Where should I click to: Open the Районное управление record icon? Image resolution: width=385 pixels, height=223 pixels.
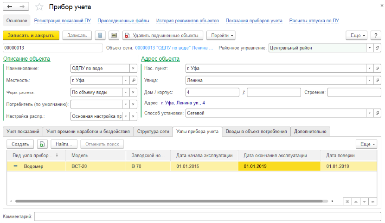tap(378, 48)
